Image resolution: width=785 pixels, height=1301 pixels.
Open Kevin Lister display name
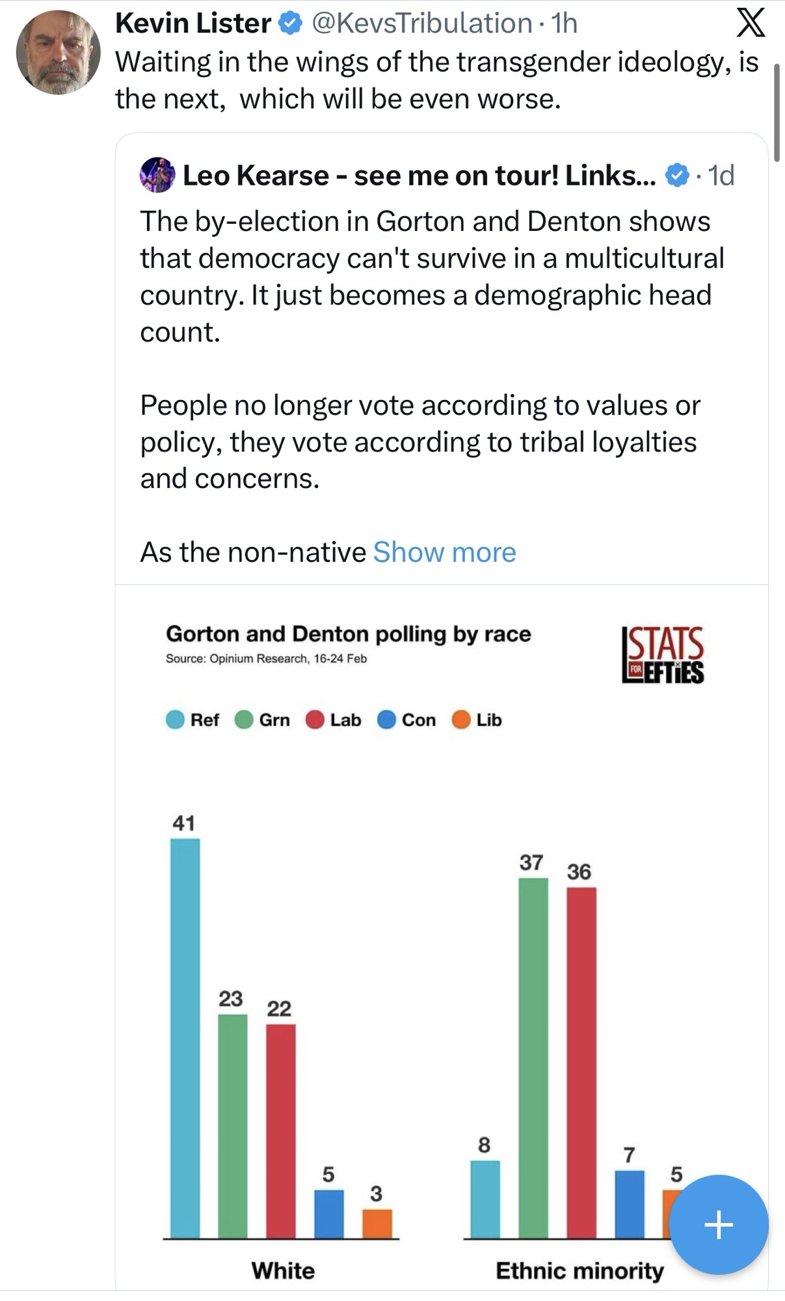[x=193, y=23]
